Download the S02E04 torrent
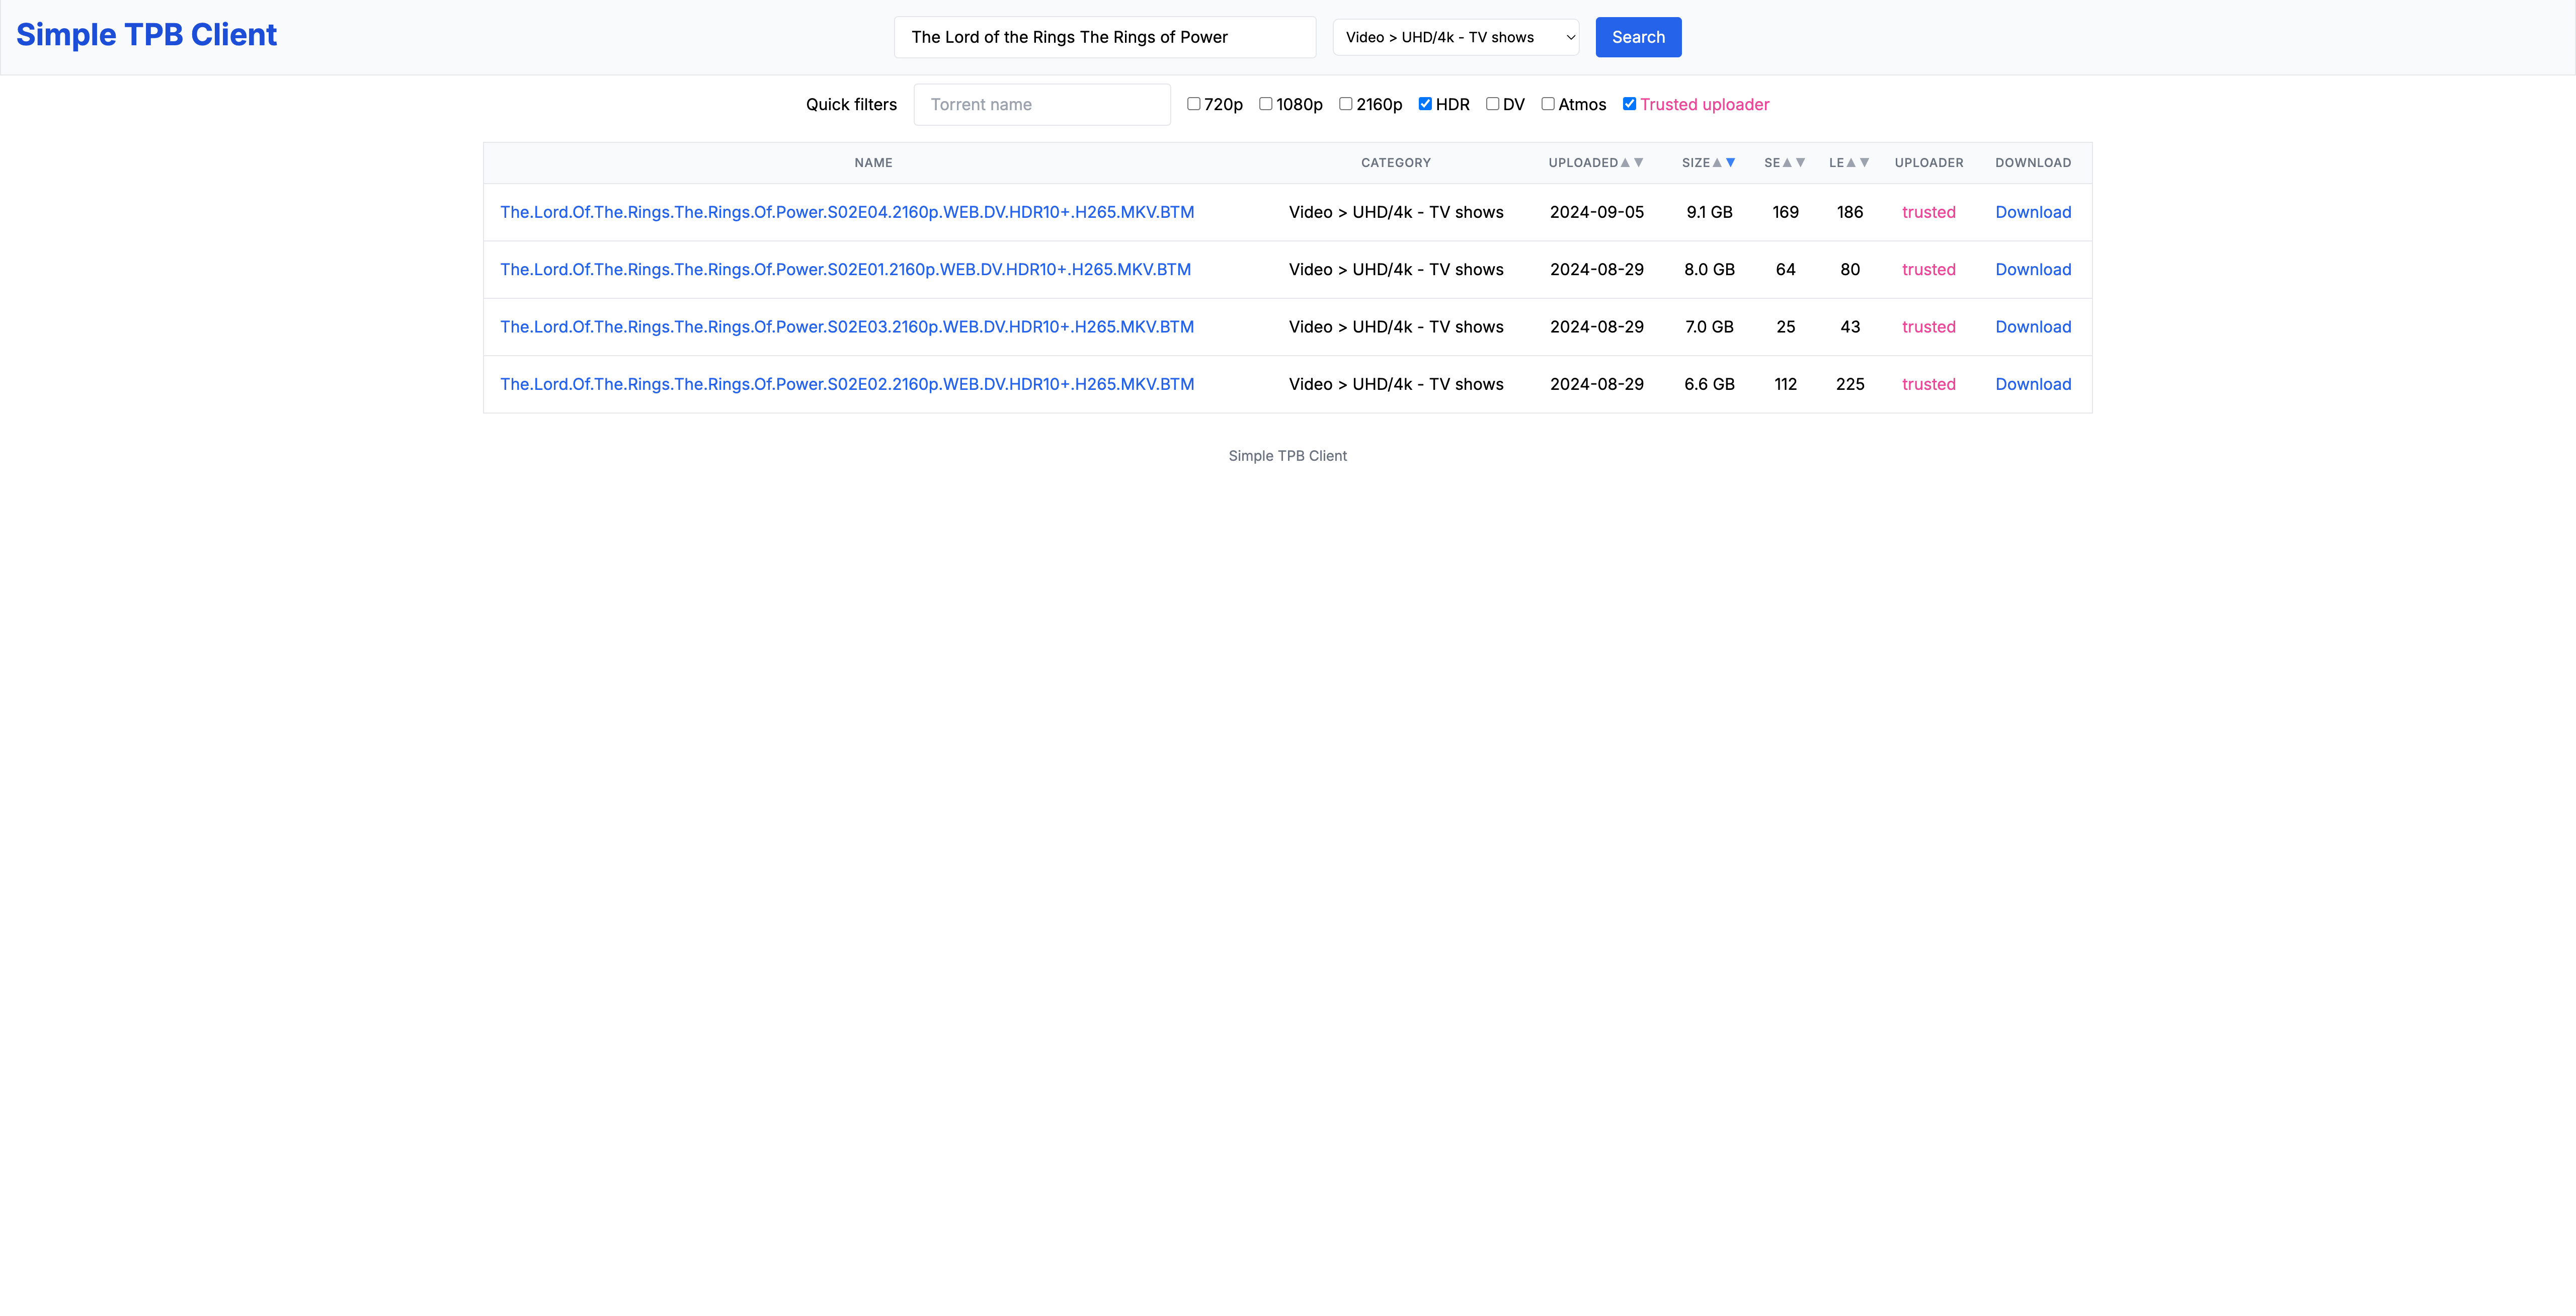 coord(2033,212)
